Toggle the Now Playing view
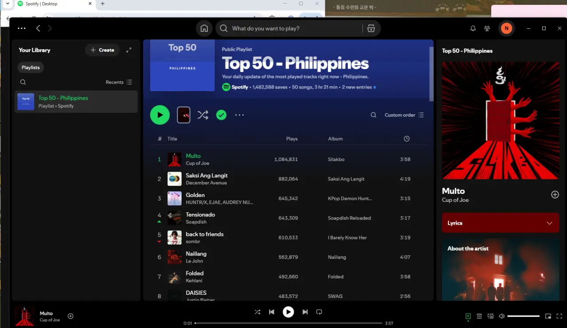This screenshot has height=328, width=567. [x=468, y=316]
